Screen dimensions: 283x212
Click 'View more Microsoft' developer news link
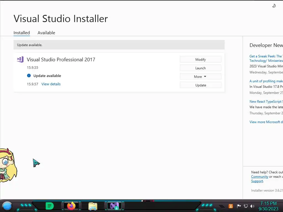coord(266,122)
